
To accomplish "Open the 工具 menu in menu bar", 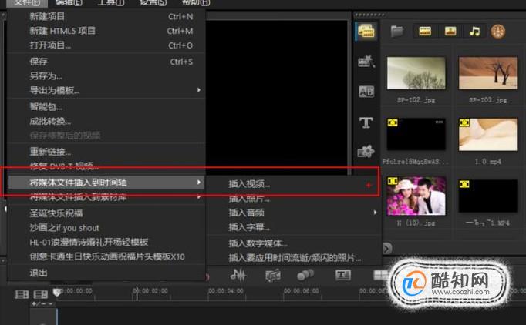I will 110,2.
